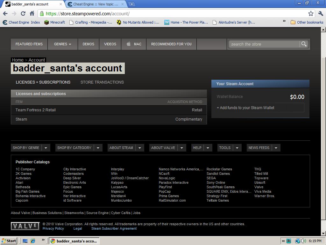Image resolution: width=326 pixels, height=245 pixels.
Task: Switch to the Cheat Engine View topic tab
Action: 96,4
